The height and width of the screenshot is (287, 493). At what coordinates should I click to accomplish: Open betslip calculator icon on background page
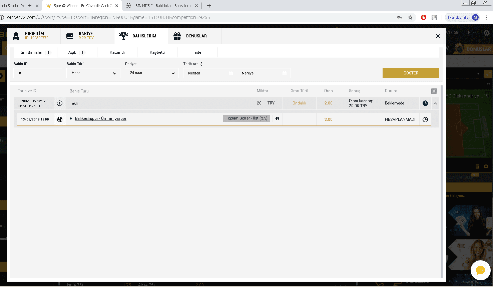477,166
